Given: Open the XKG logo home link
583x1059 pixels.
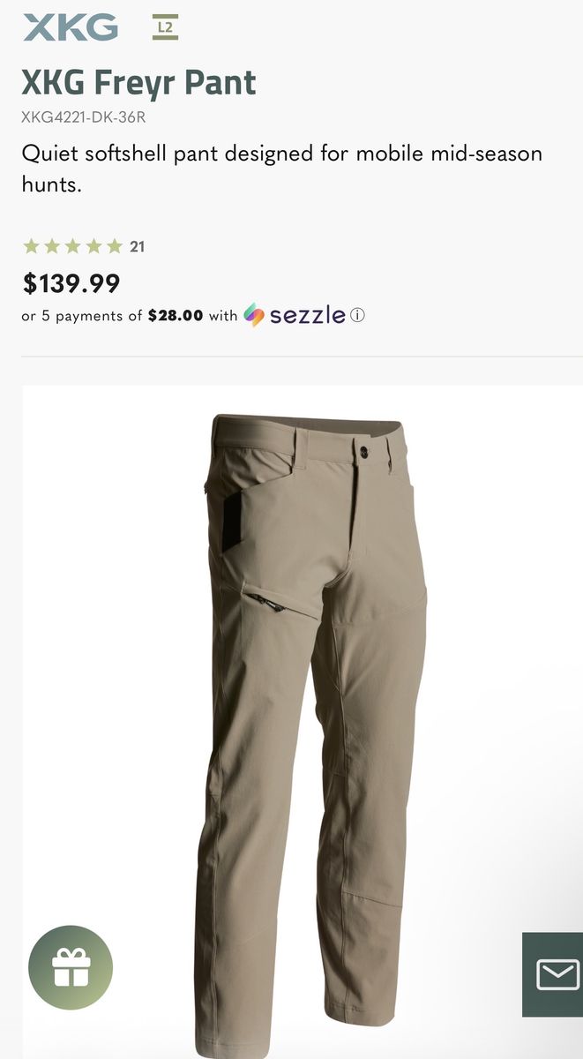Looking at the screenshot, I should (x=71, y=27).
